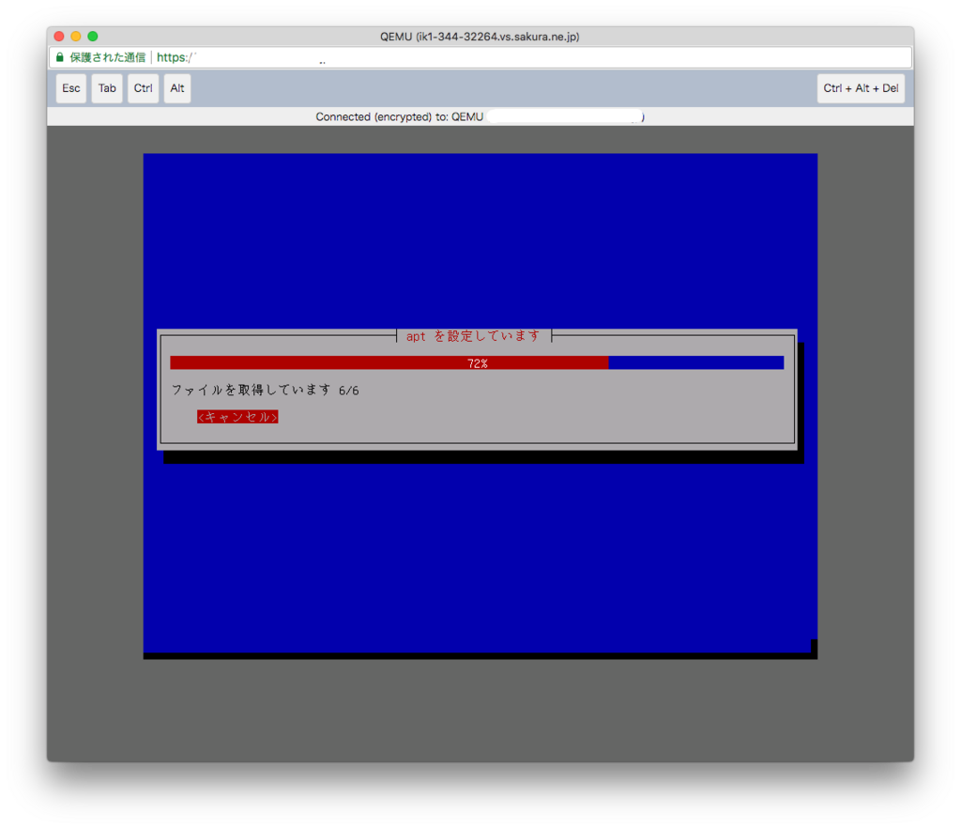Click the 72% progress bar
961x829 pixels.
point(477,363)
